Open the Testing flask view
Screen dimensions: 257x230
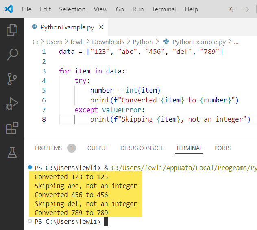pyautogui.click(x=12, y=153)
